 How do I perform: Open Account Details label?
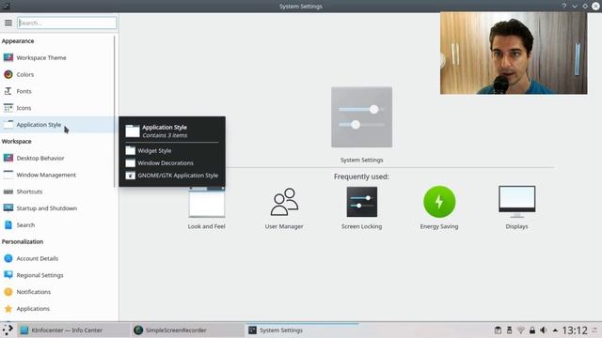(x=38, y=258)
